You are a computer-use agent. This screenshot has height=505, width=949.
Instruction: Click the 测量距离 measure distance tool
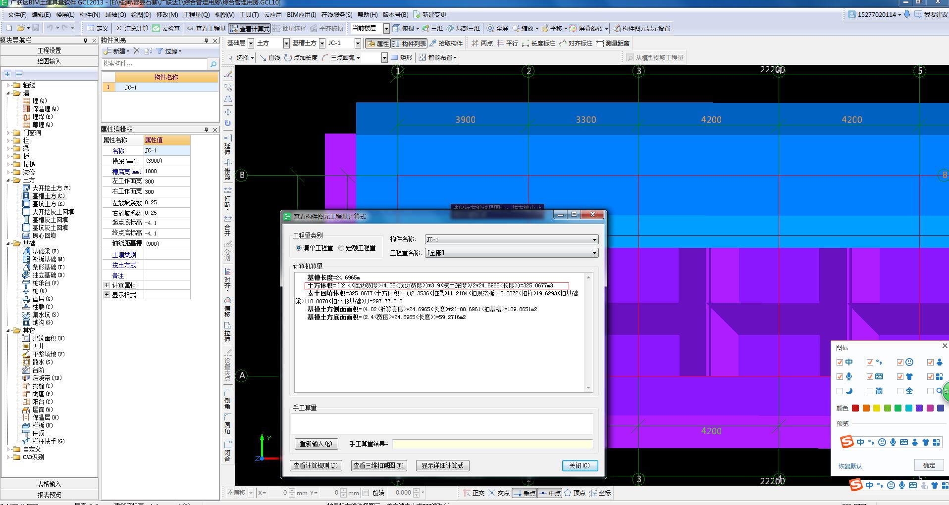613,43
